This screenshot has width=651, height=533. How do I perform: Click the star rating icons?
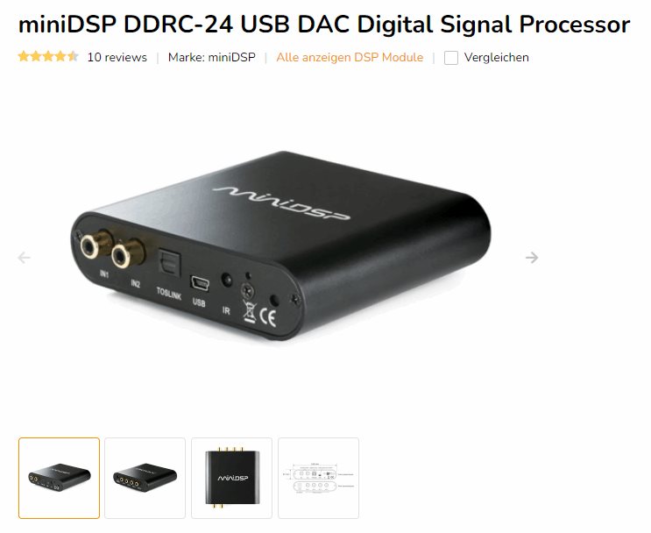[48, 56]
